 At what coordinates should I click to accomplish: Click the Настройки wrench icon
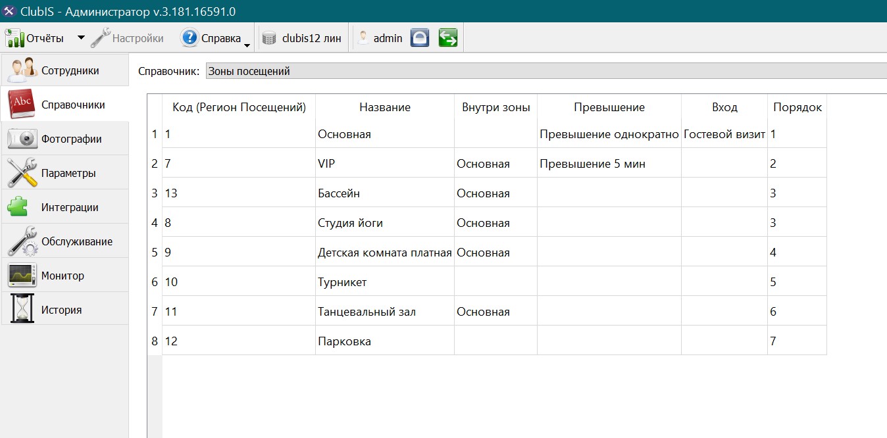click(100, 38)
